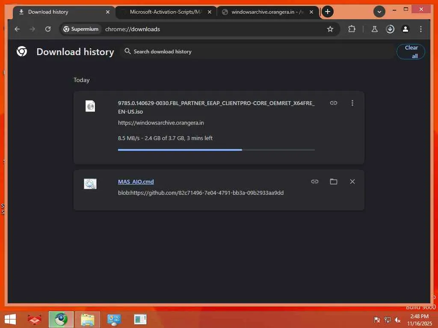Open the browser three-dot menu
This screenshot has width=438, height=328.
tap(421, 29)
